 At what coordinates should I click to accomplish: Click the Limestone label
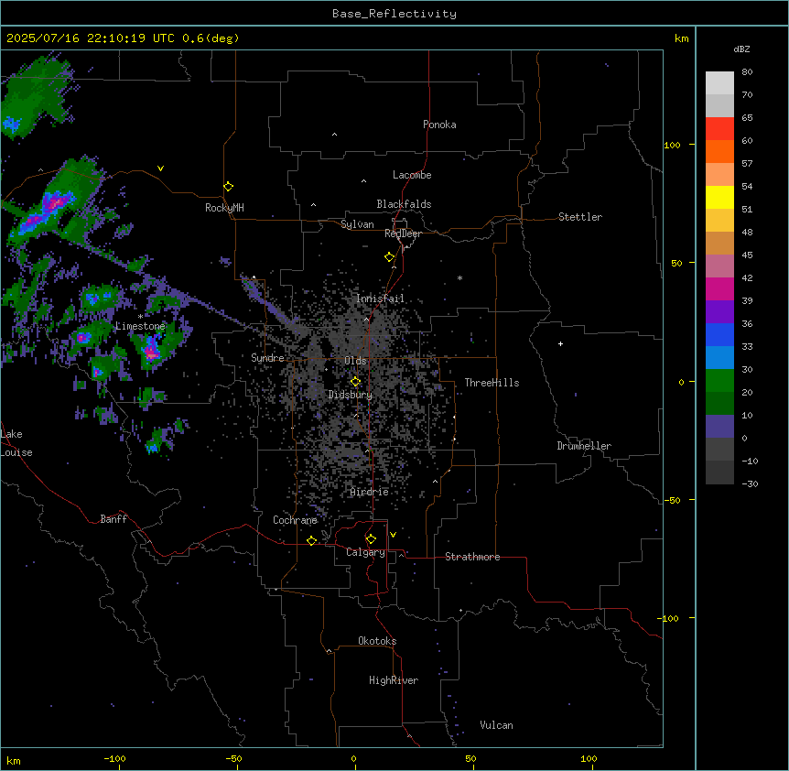pyautogui.click(x=140, y=326)
